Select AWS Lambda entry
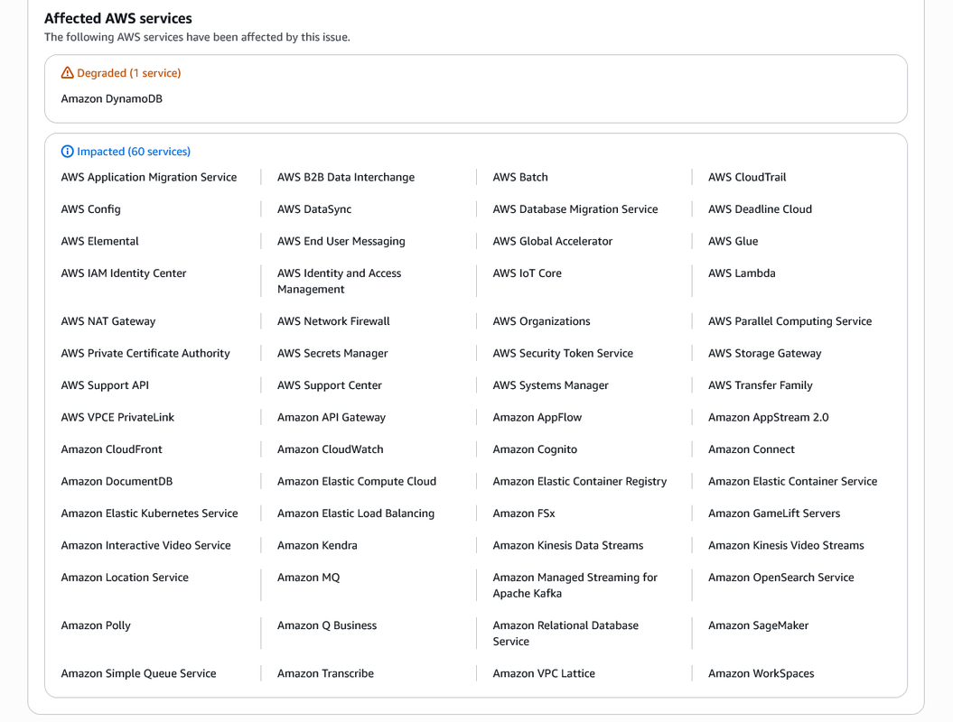Image resolution: width=953 pixels, height=722 pixels. pyautogui.click(x=742, y=273)
